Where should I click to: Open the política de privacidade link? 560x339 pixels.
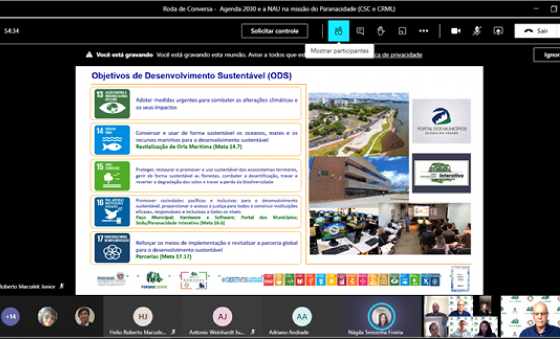[x=397, y=55]
